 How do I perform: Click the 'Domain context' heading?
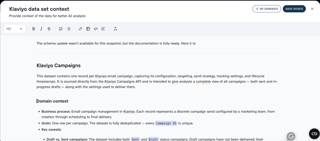pyautogui.click(x=52, y=101)
